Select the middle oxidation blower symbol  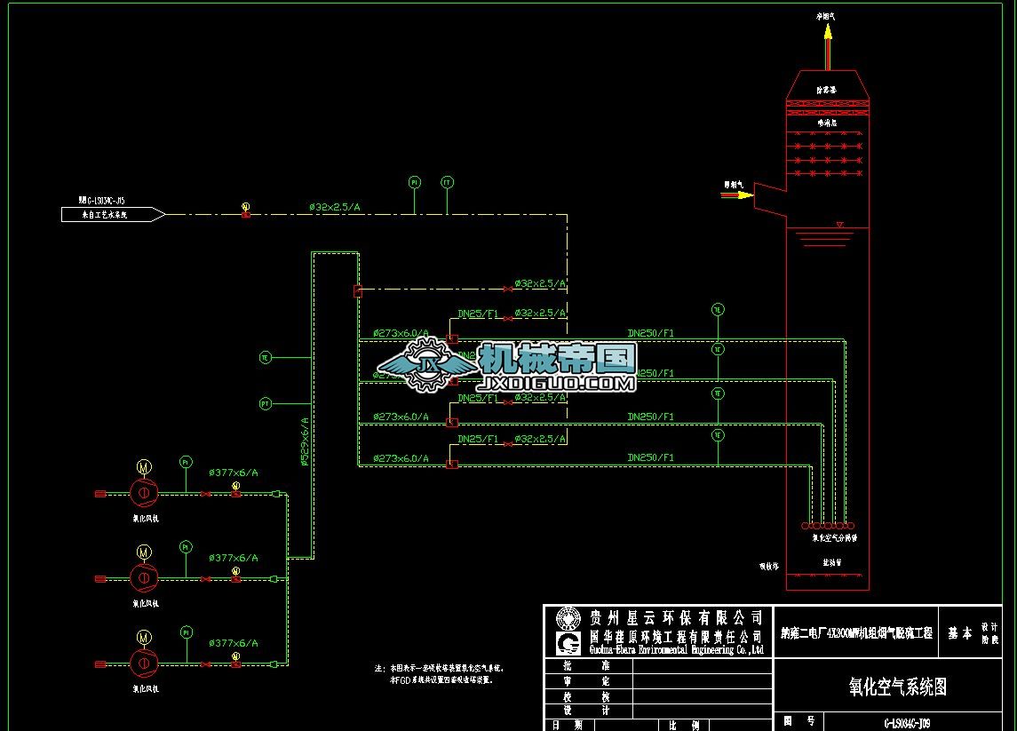[x=144, y=578]
